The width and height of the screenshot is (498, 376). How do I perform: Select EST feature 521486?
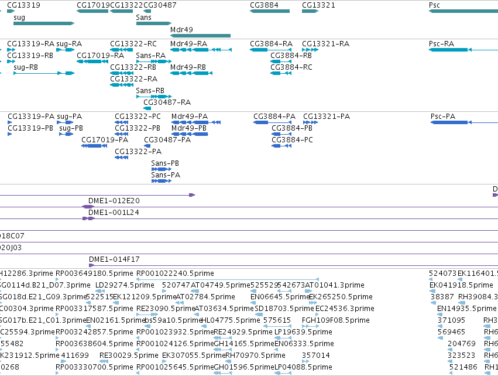click(463, 367)
